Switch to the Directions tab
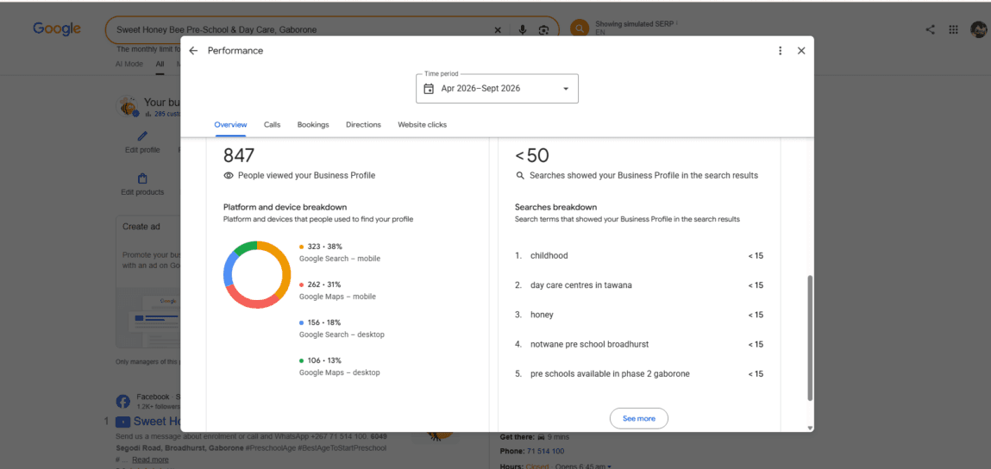 click(x=363, y=124)
